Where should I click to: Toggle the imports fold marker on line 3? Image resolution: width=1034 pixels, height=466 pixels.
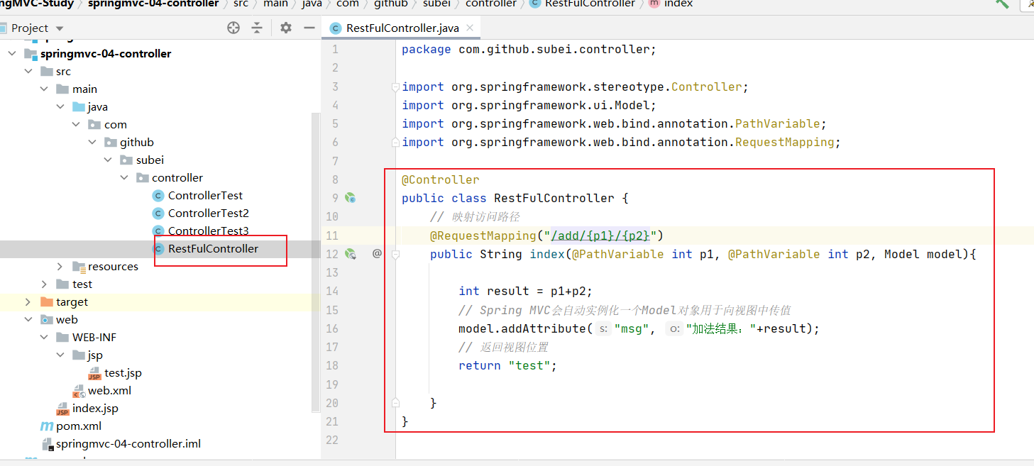(396, 87)
